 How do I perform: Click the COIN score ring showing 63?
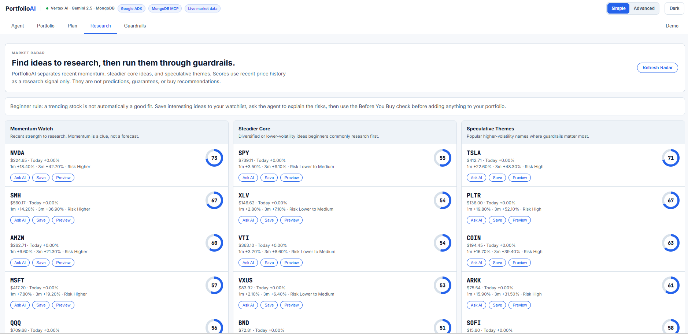point(671,243)
